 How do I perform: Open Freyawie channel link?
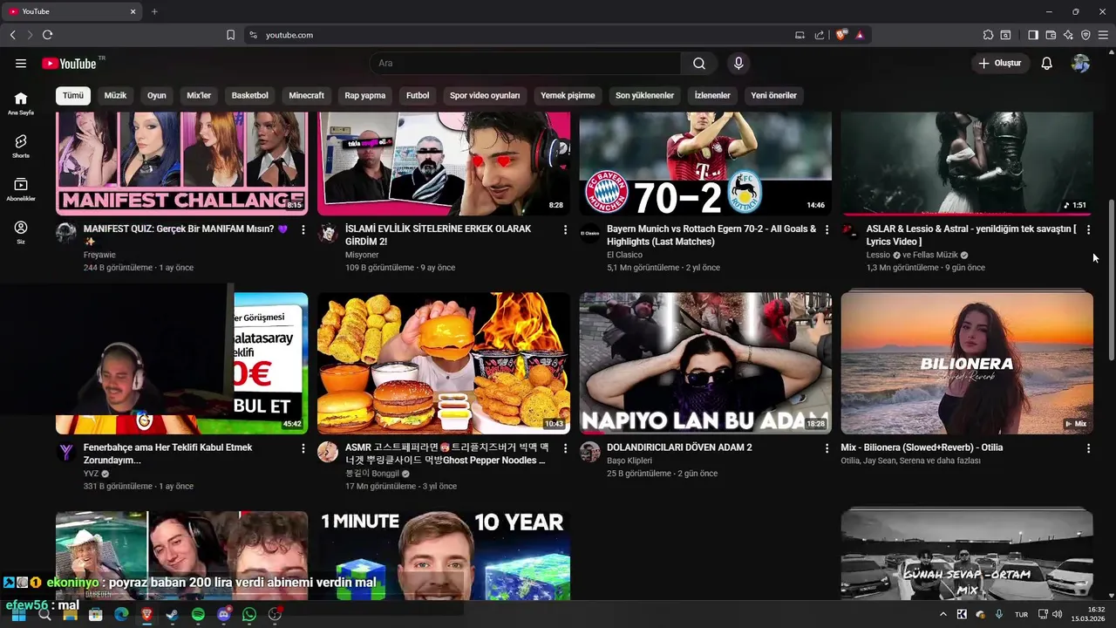[x=99, y=255]
